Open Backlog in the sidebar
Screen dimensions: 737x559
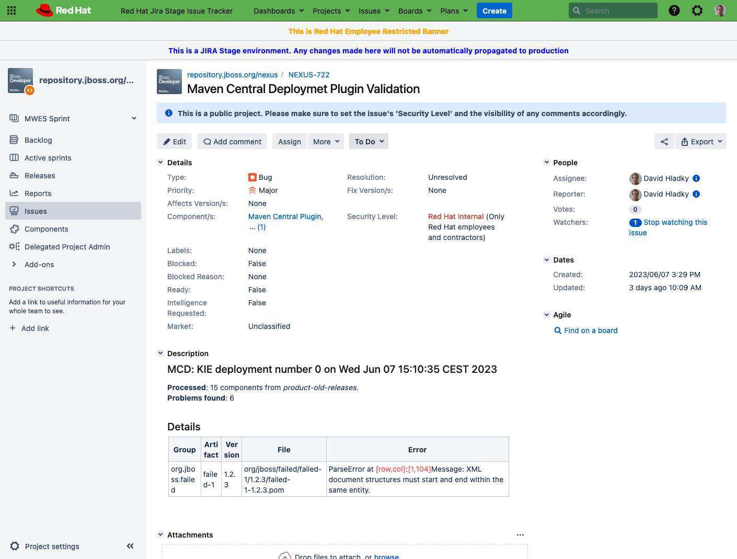pyautogui.click(x=73, y=140)
